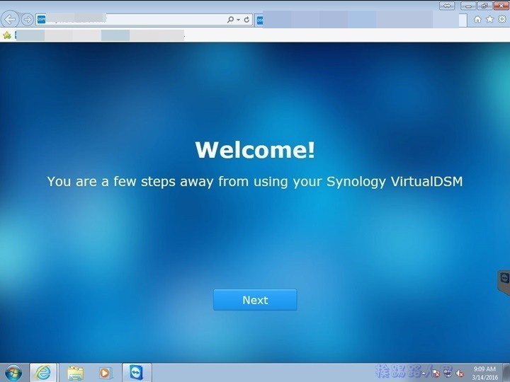Refresh the page with reload icon

(x=246, y=20)
